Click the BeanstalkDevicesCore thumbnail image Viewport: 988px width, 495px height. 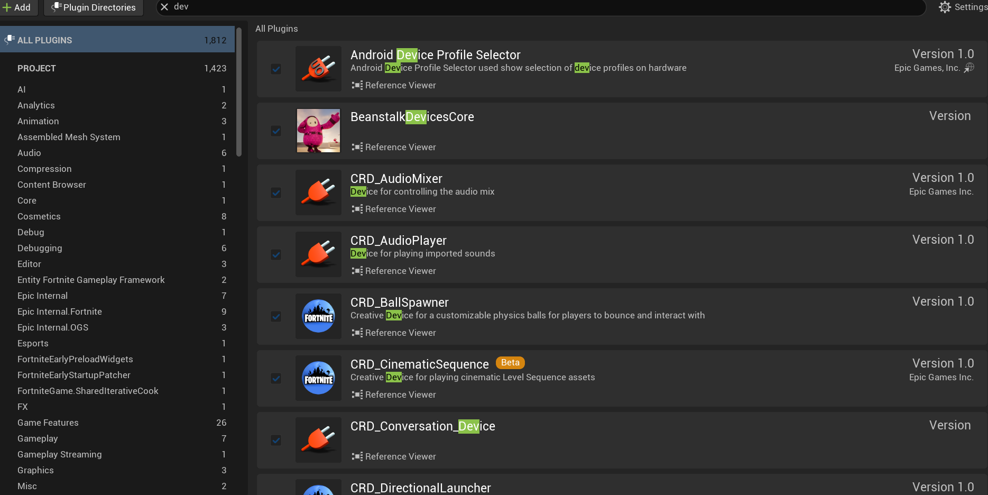click(318, 131)
